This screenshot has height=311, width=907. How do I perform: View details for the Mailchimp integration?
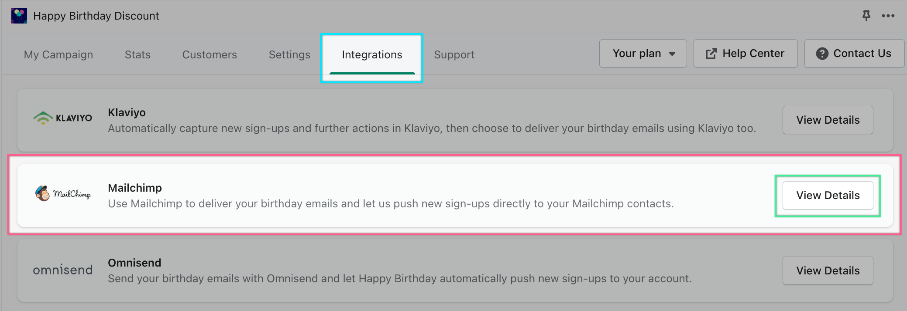pyautogui.click(x=828, y=196)
